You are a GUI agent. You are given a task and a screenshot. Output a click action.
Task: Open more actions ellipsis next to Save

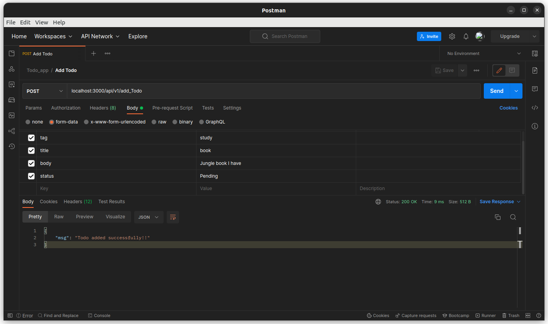coord(476,70)
